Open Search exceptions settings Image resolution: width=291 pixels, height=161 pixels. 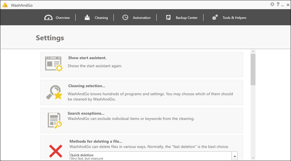141,120
